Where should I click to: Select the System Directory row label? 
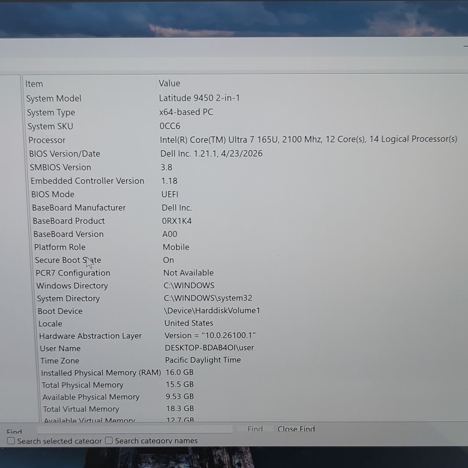tap(68, 299)
